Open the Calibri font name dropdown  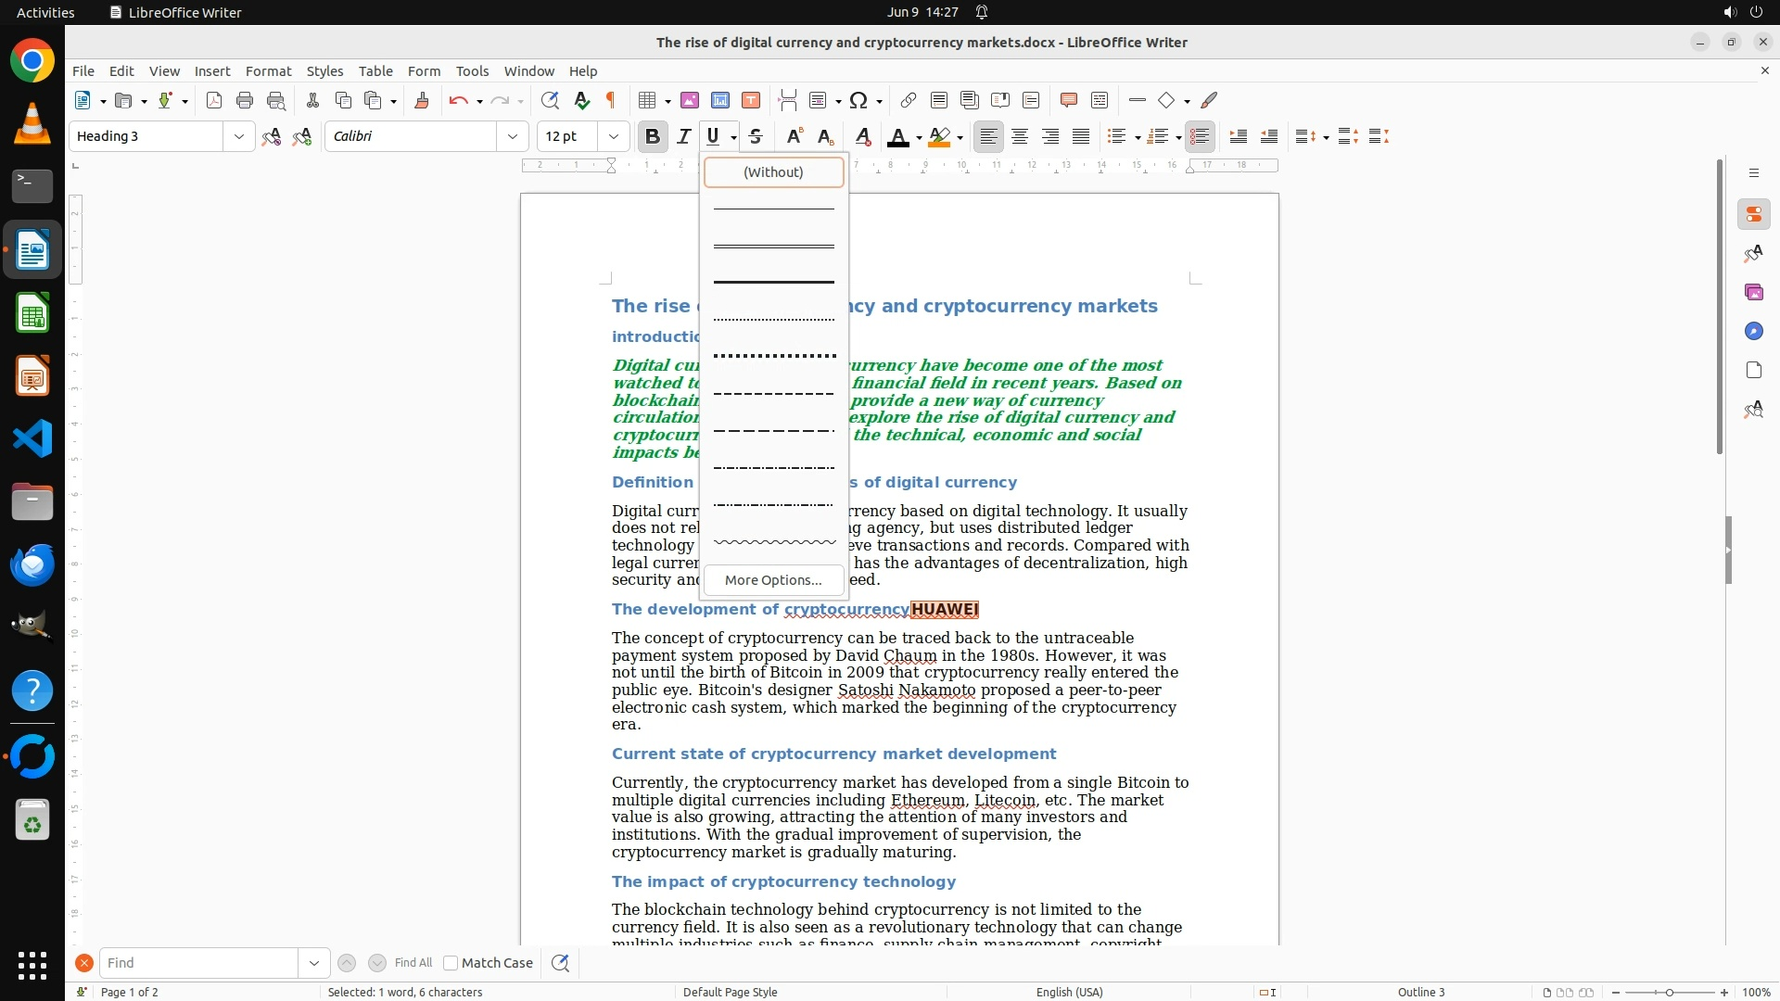pyautogui.click(x=513, y=136)
